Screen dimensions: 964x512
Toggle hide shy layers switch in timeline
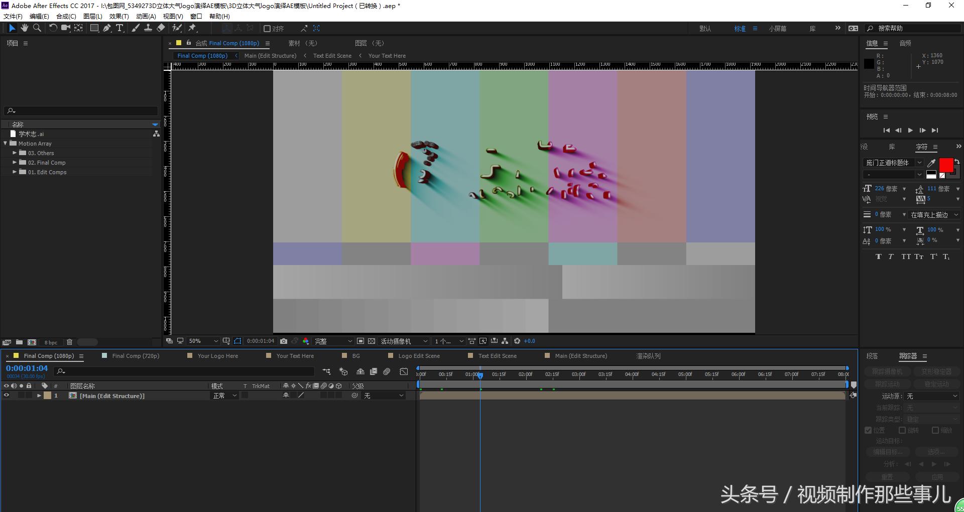point(360,371)
